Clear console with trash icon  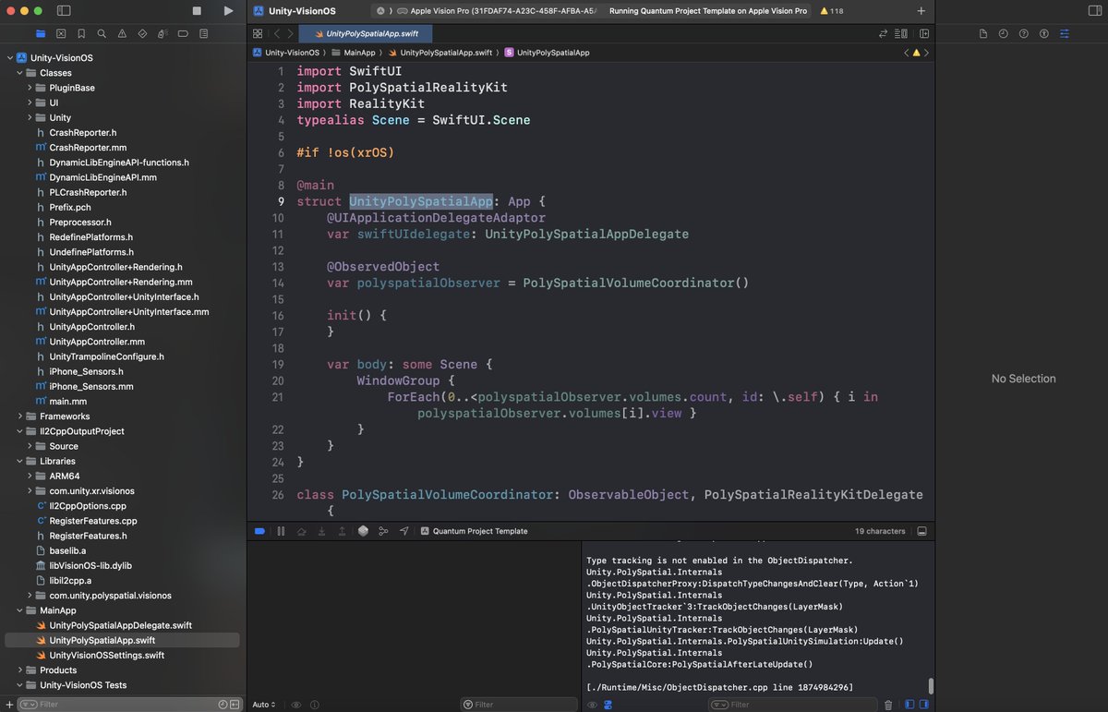[888, 705]
